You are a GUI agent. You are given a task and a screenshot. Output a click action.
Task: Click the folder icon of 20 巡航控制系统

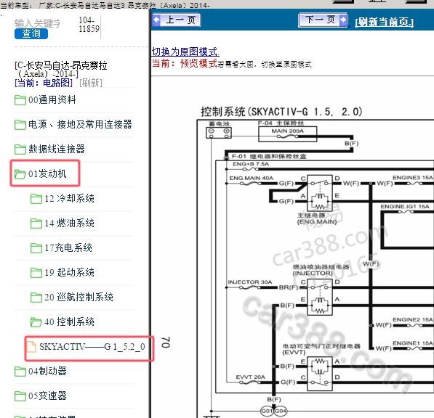click(x=36, y=298)
